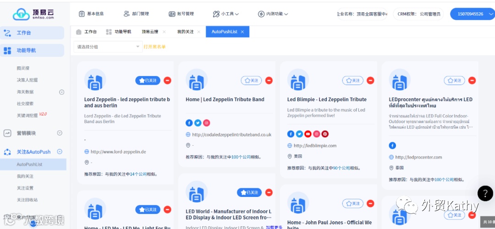Switch to the 顶易云搜 tab
This screenshot has width=495, height=229.
(x=150, y=32)
